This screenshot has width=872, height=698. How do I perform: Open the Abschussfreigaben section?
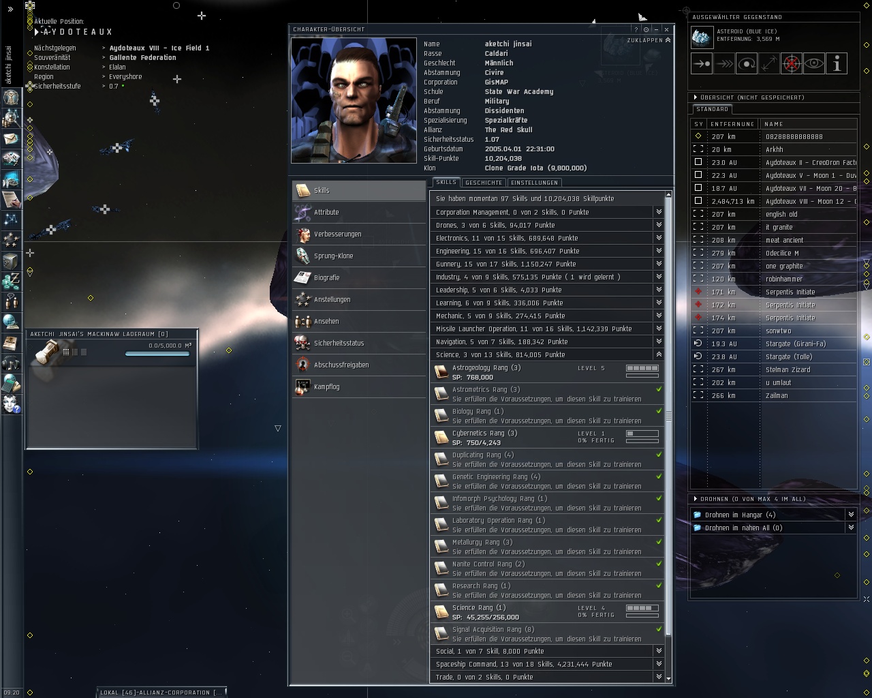coord(359,365)
